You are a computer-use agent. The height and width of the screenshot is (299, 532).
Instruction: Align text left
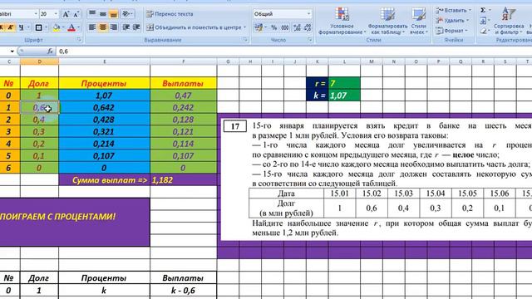click(92, 27)
